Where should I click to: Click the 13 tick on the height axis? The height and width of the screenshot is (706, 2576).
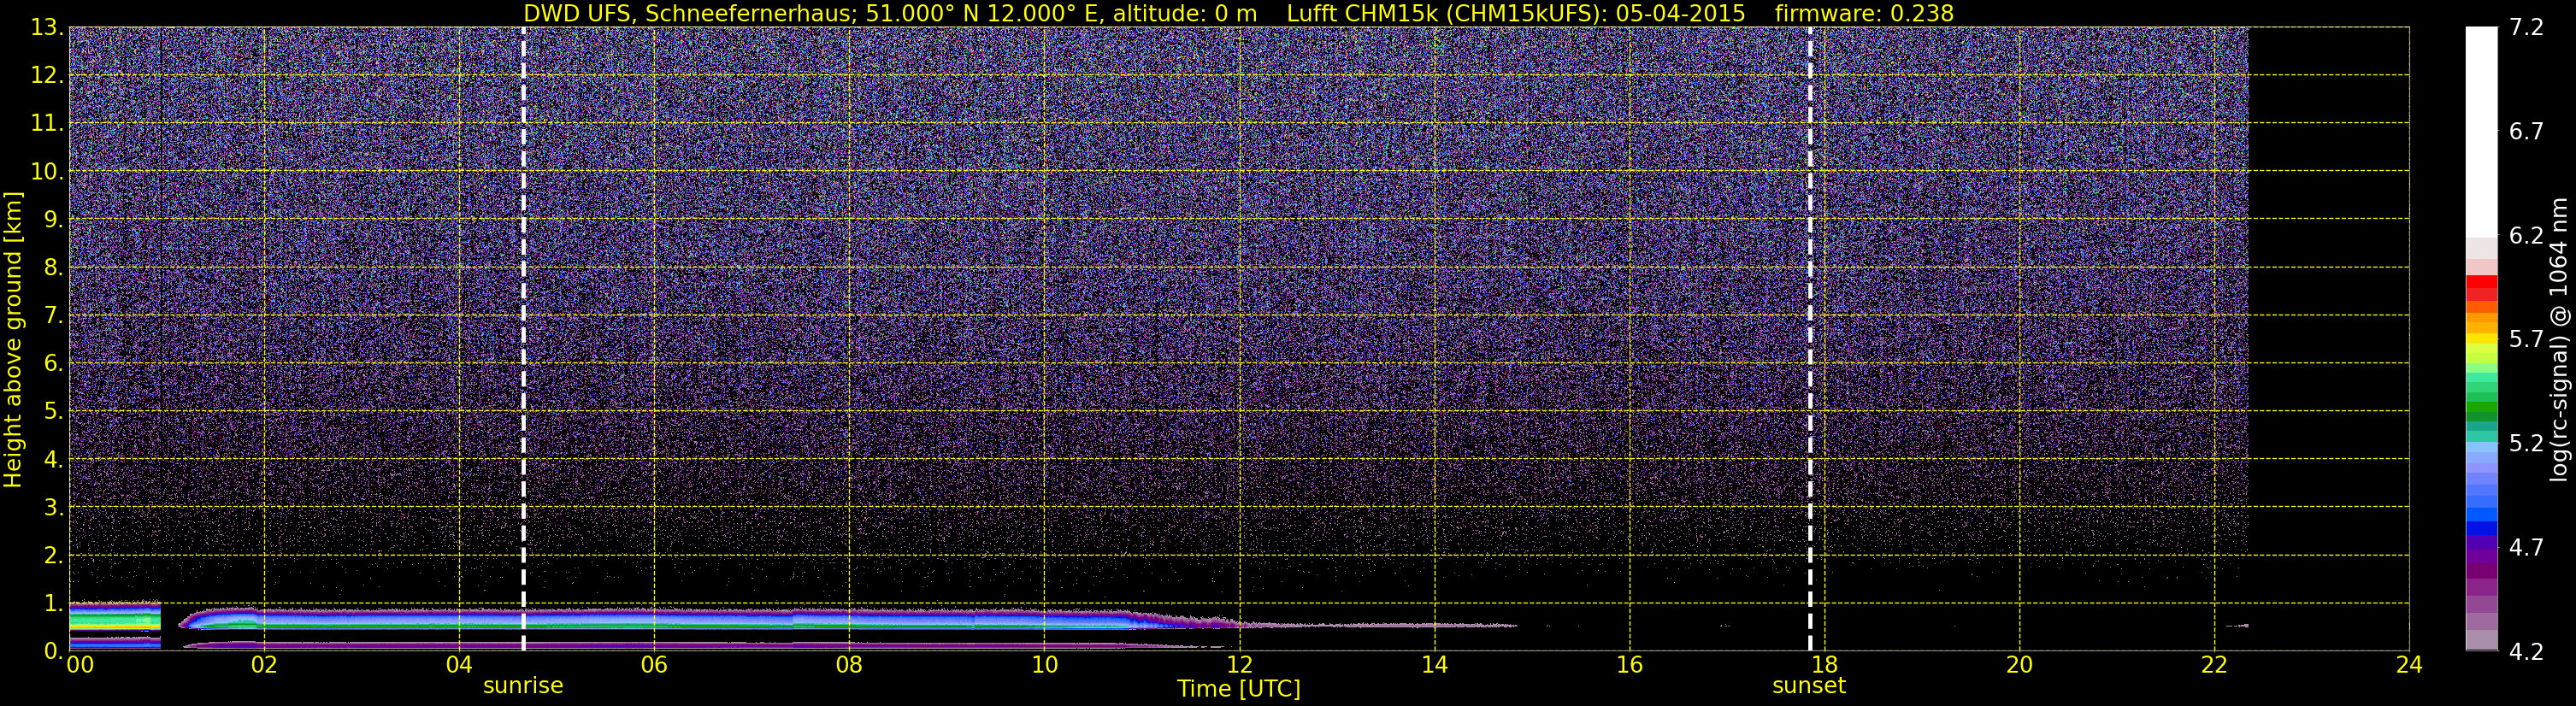click(x=45, y=28)
